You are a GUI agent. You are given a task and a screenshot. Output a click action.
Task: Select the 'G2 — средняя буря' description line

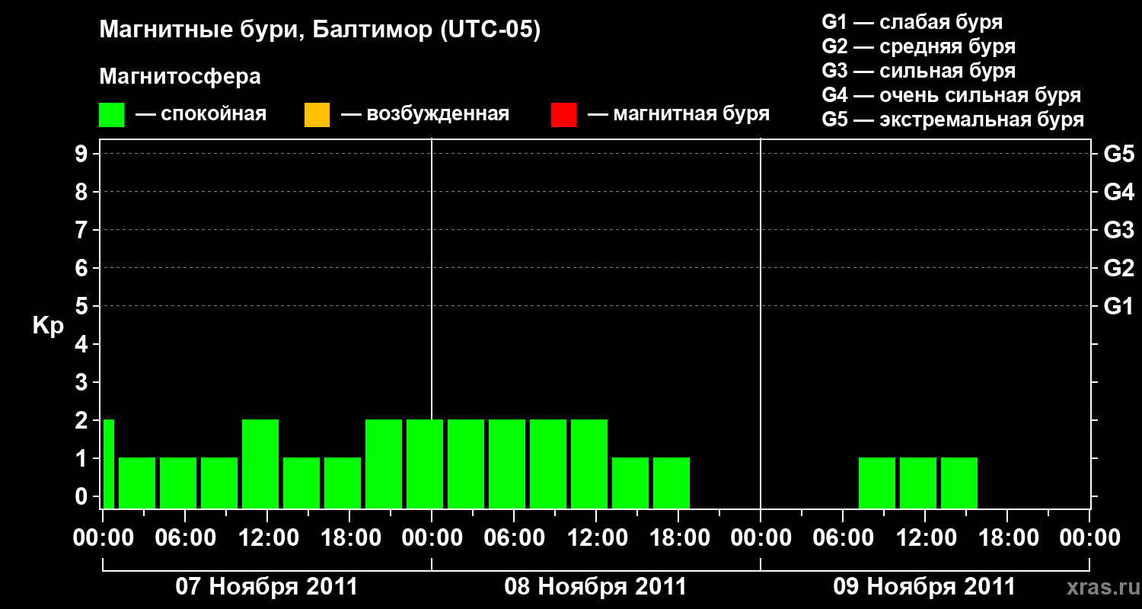point(919,46)
